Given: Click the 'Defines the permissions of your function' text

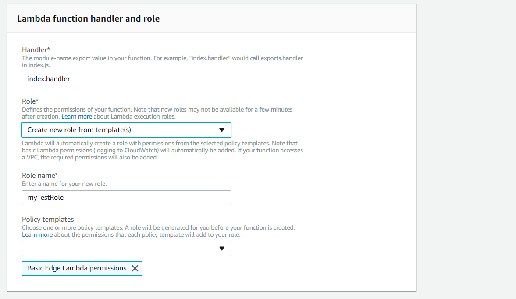Looking at the screenshot, I should 157,109.
